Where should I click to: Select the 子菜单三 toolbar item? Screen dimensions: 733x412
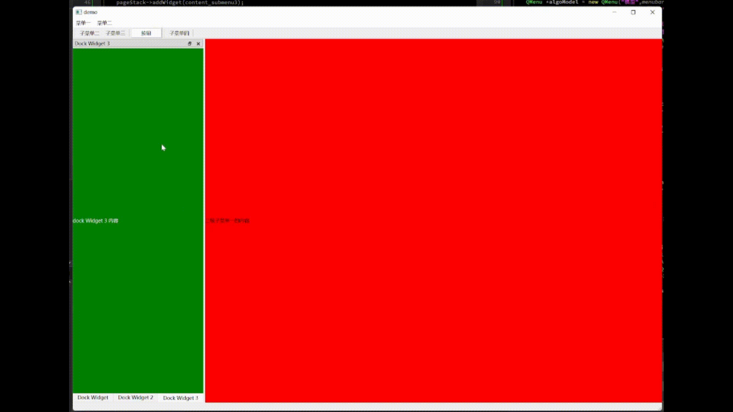pos(115,33)
